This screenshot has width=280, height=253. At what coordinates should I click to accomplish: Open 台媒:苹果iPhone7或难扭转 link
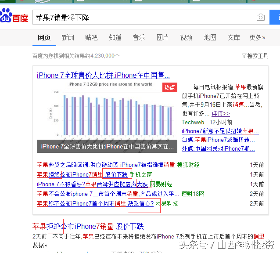click(218, 140)
